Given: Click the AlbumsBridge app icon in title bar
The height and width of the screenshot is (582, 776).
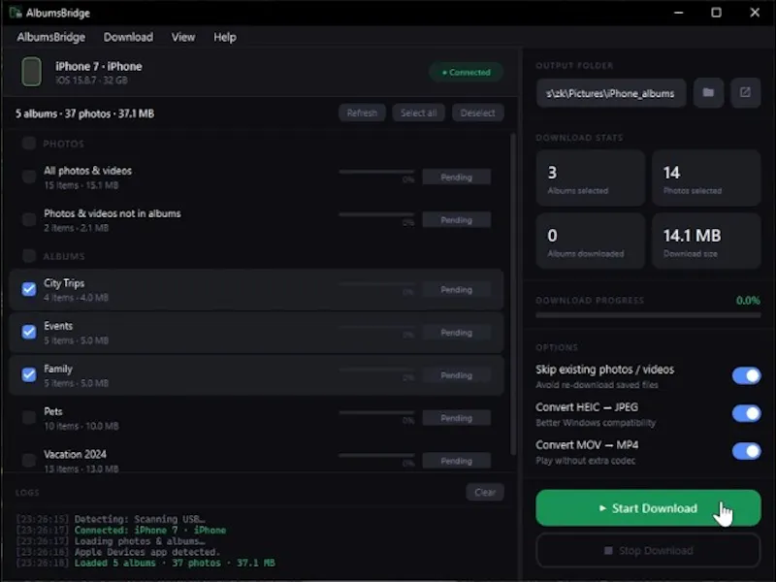Looking at the screenshot, I should pos(16,13).
